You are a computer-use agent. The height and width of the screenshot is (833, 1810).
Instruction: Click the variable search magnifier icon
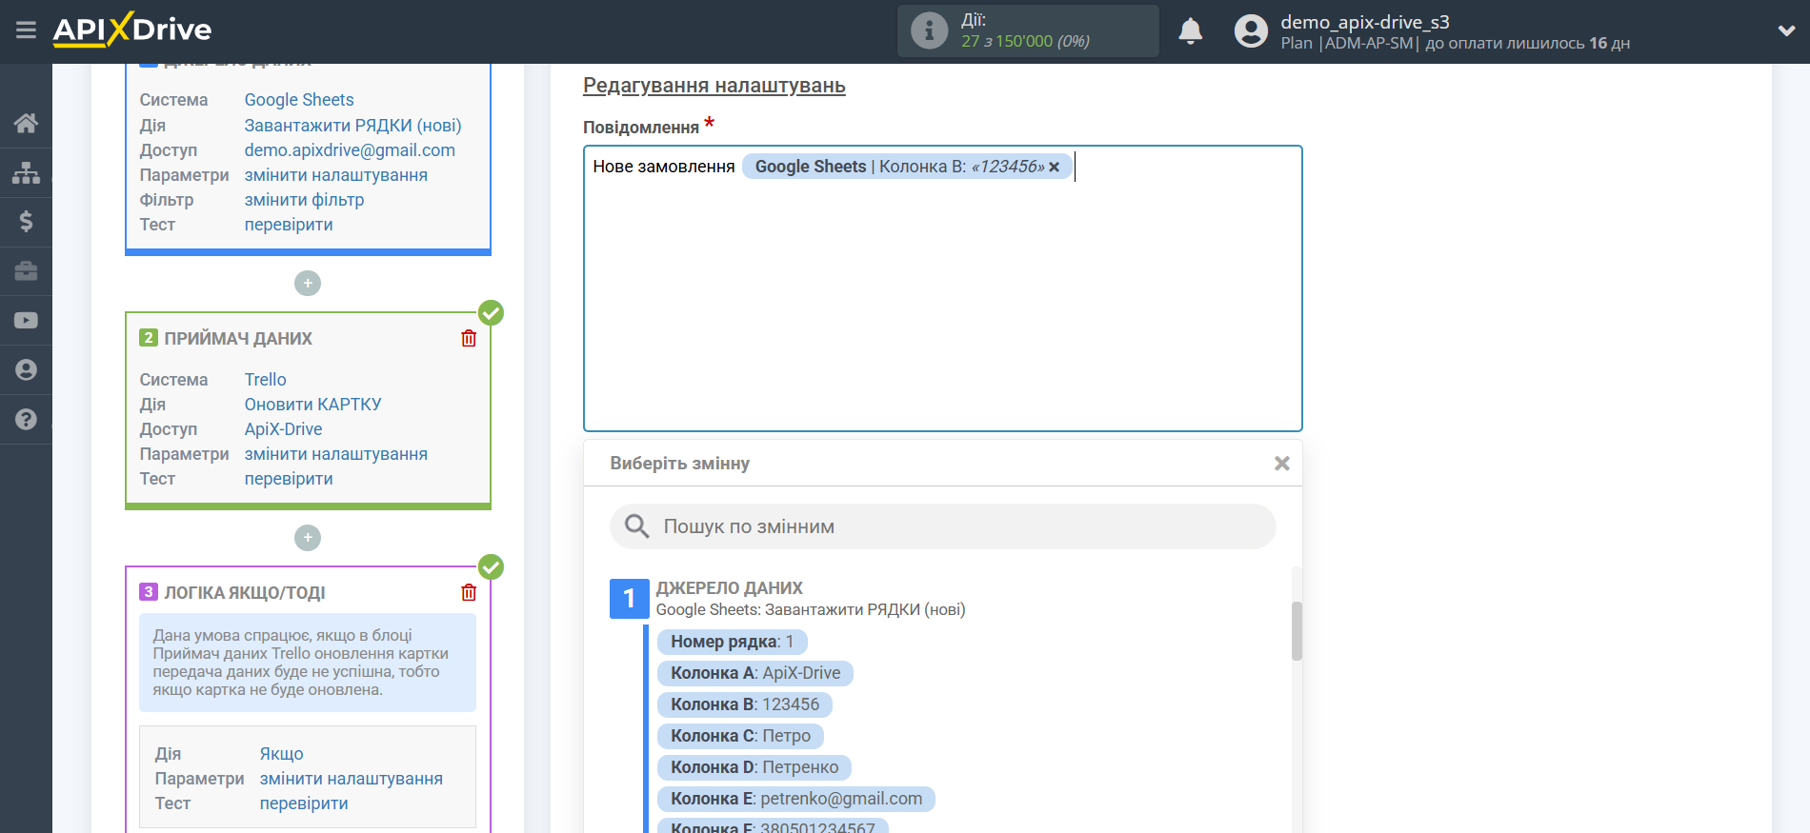pyautogui.click(x=636, y=526)
